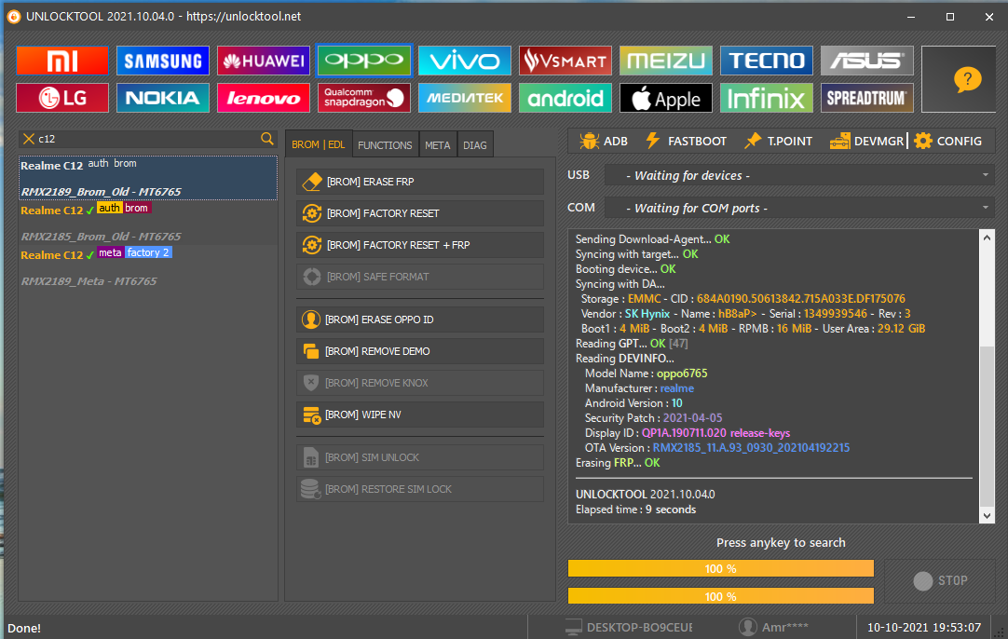The image size is (1008, 639).
Task: Click the CID value in log
Action: pyautogui.click(x=801, y=299)
